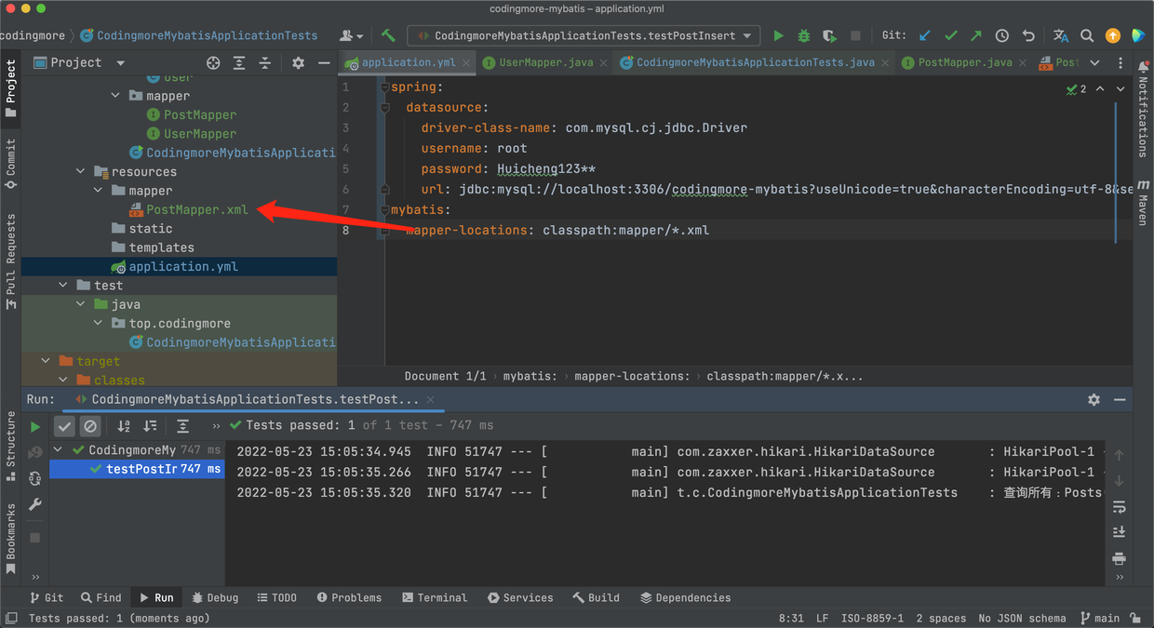Click the green Run button in top toolbar

pyautogui.click(x=778, y=35)
